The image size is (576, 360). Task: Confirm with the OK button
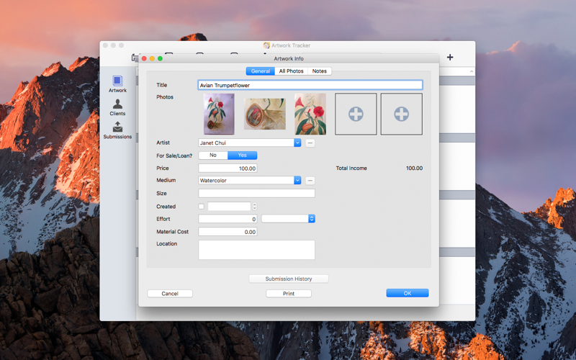click(408, 293)
